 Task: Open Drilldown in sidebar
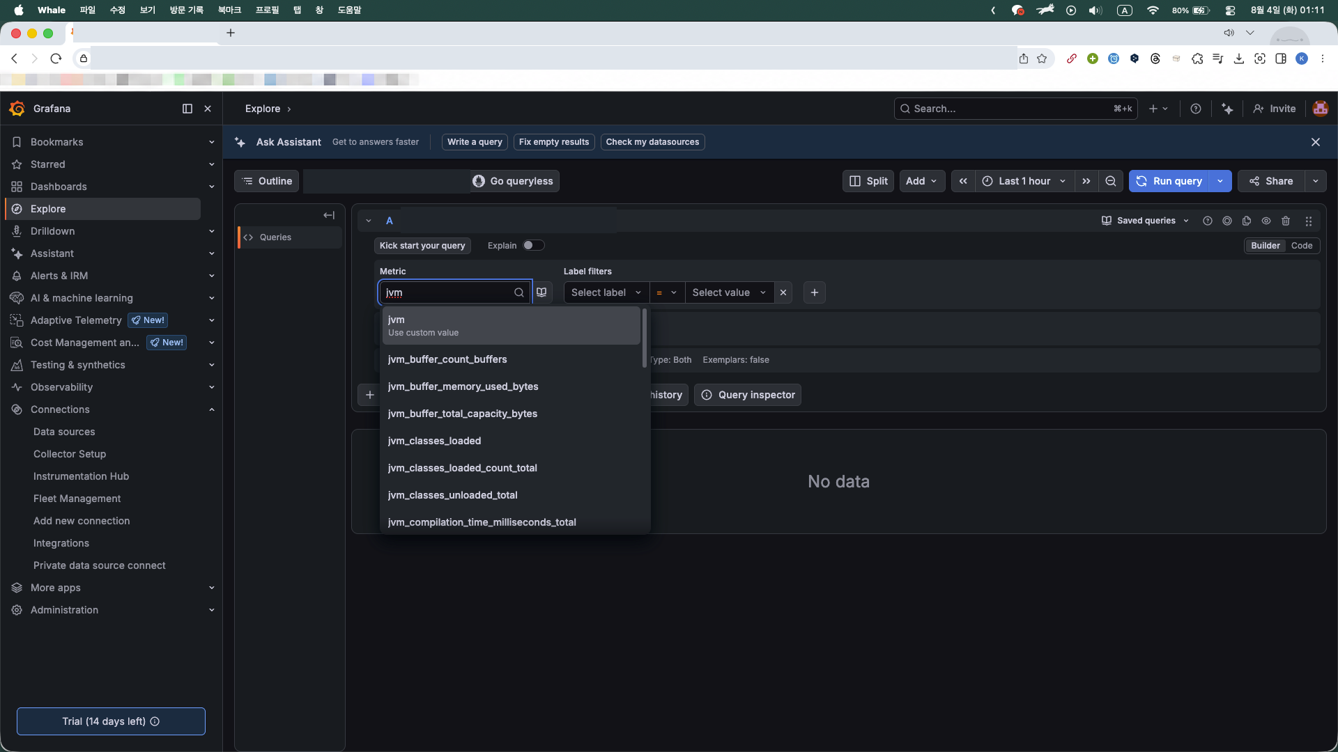click(x=52, y=231)
